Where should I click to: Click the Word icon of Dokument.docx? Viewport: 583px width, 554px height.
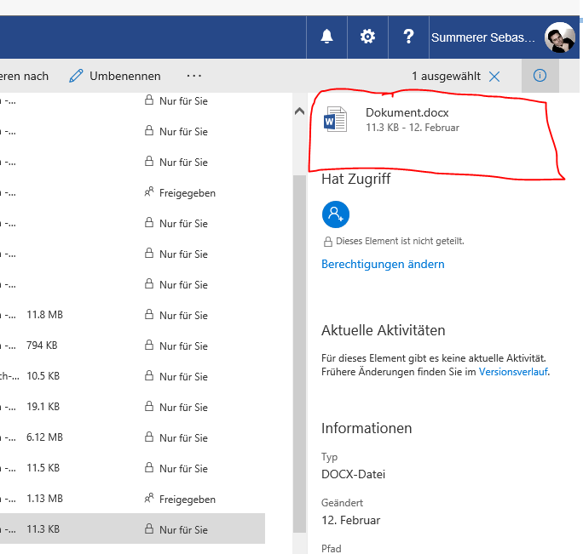[335, 119]
